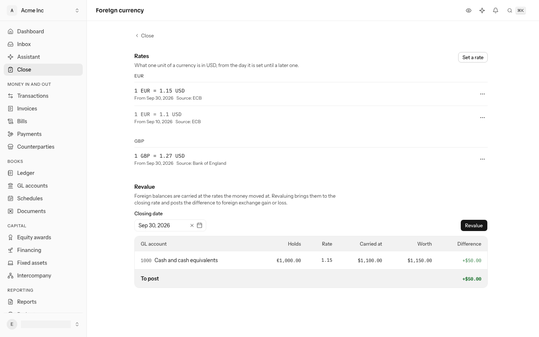
Task: Click the Counterparties store icon
Action: (10, 147)
